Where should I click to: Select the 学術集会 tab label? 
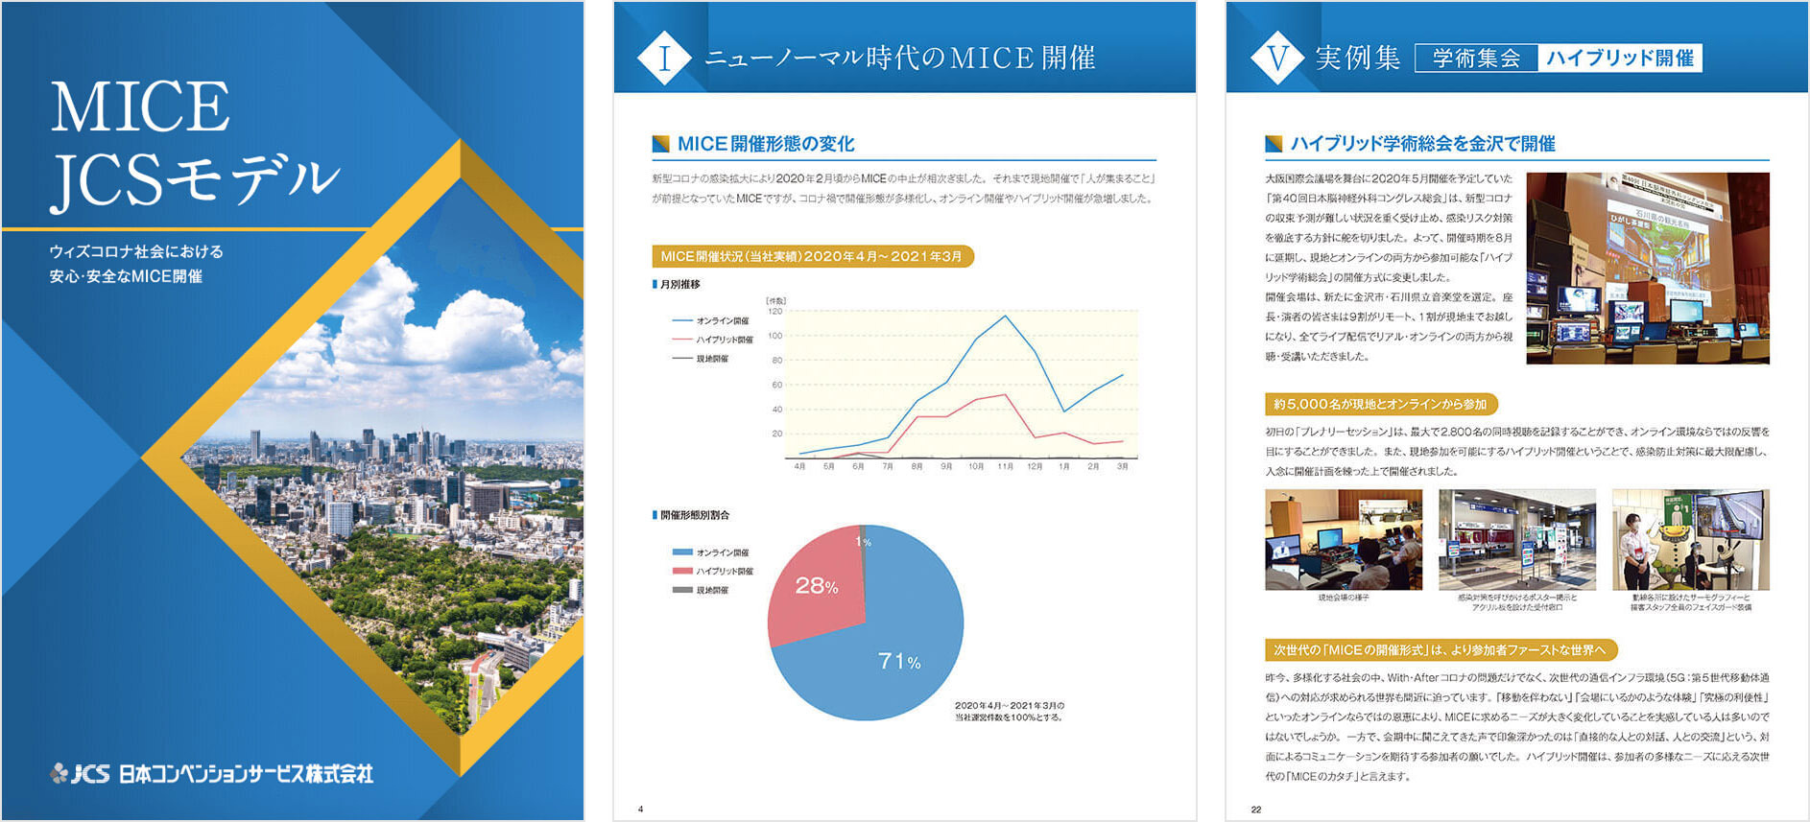pos(1476,59)
